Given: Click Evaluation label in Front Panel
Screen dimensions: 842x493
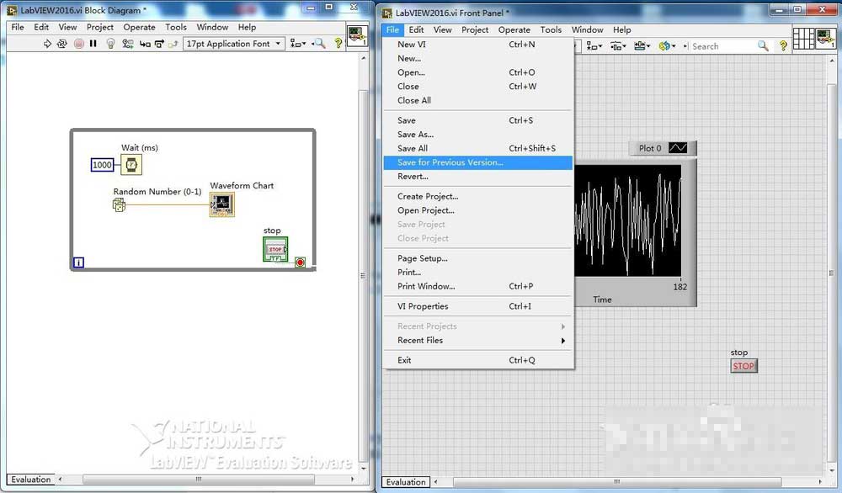Looking at the screenshot, I should [x=406, y=482].
